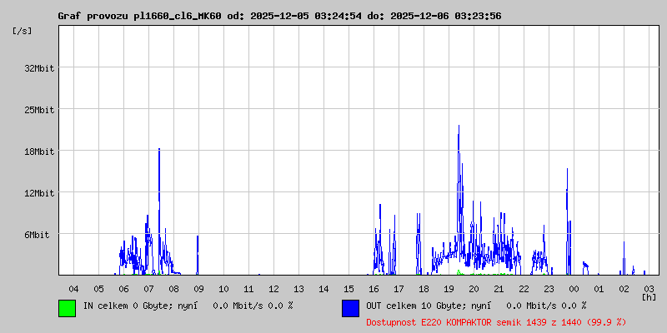Click the blue OUT legend swatch
This screenshot has height=333, width=667.
point(350,308)
